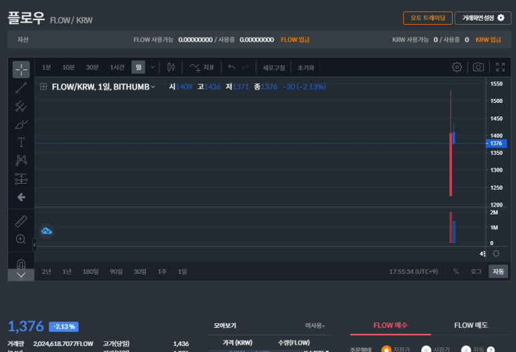
Task: Toggle 자동 auto scale
Action: pos(498,271)
